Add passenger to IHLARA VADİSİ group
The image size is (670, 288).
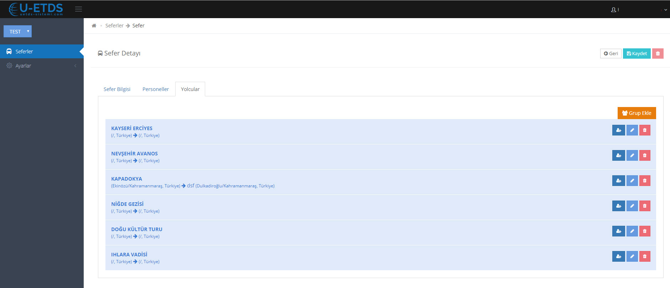618,256
